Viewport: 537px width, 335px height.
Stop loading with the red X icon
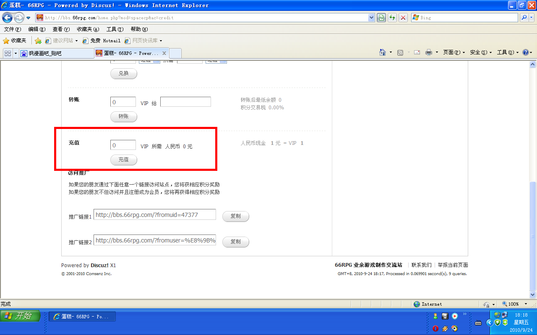[403, 18]
